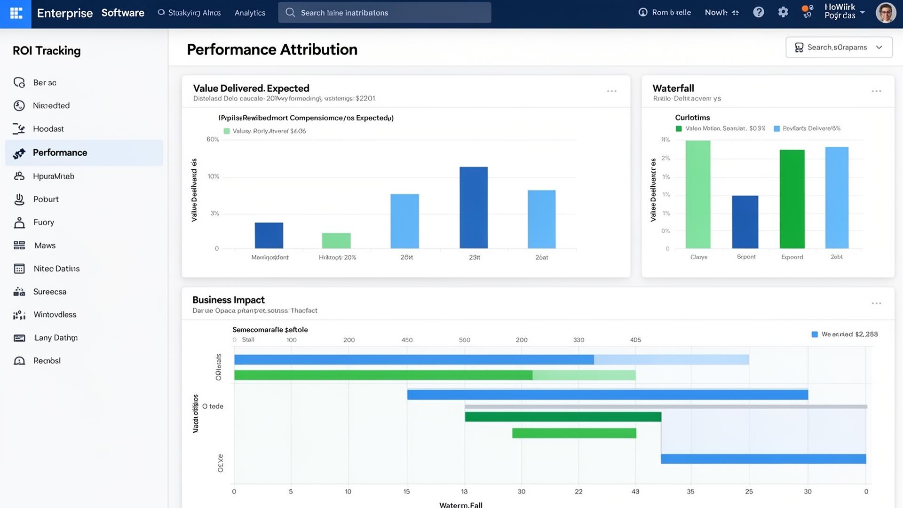Click the Semecomarafle $ɒftole chart title
Viewport: 903px width, 508px height.
(270, 330)
